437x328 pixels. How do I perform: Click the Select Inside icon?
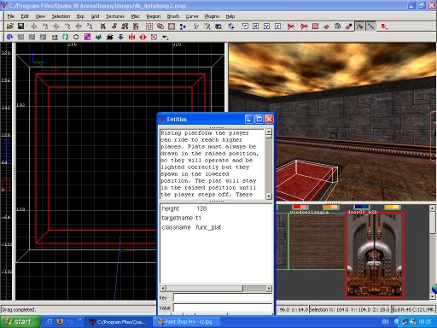[x=136, y=26]
